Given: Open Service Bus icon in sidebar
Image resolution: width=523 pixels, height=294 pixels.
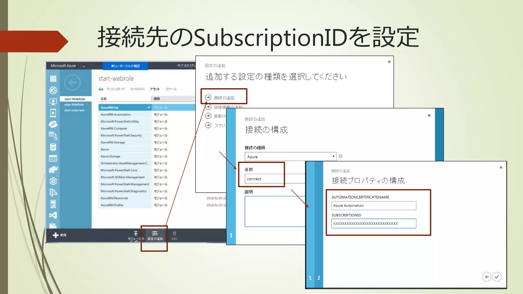Looking at the screenshot, I should point(53,192).
